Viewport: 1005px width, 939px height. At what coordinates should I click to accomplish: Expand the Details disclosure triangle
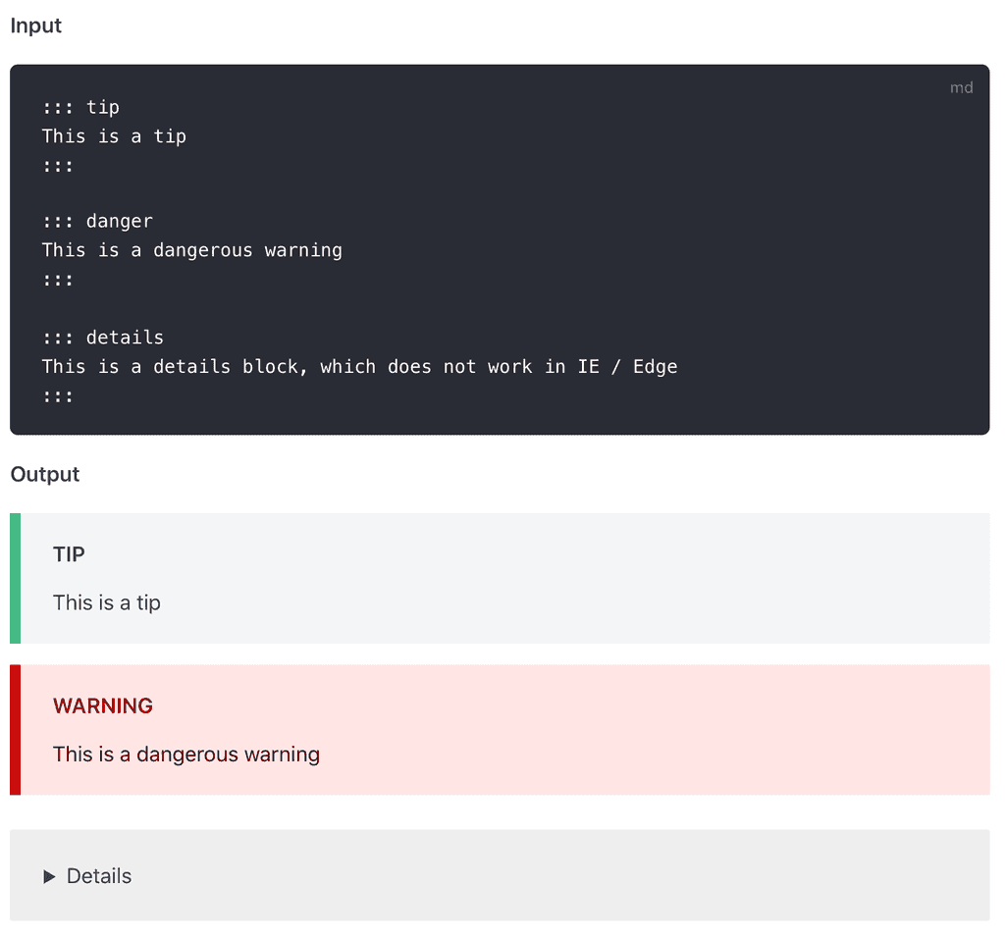[49, 876]
